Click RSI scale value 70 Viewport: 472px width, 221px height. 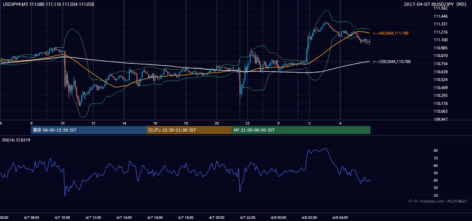[x=436, y=158]
